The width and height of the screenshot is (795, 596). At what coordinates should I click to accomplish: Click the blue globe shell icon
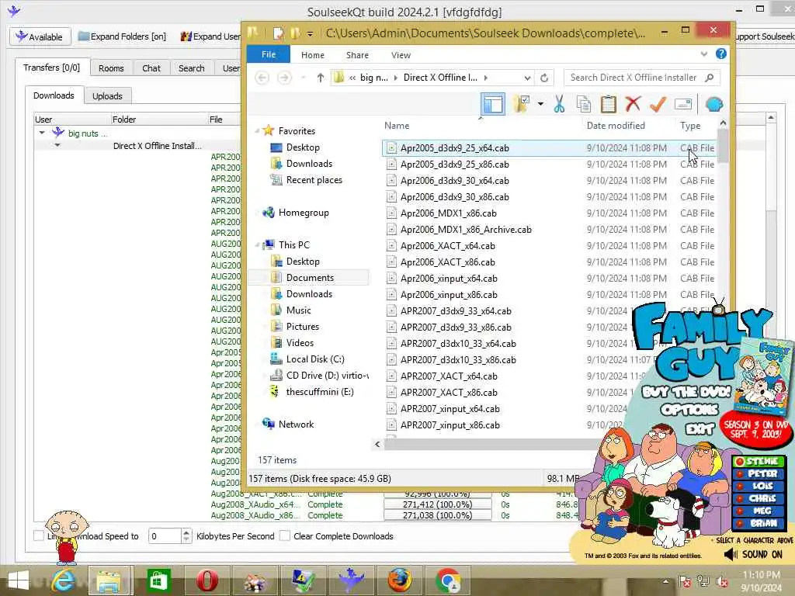[x=714, y=105]
